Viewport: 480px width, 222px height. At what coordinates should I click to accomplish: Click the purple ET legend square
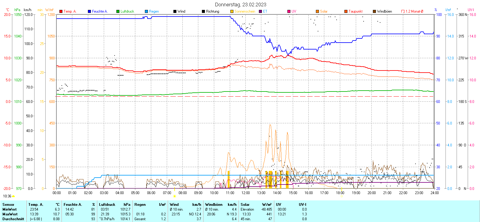260,11
